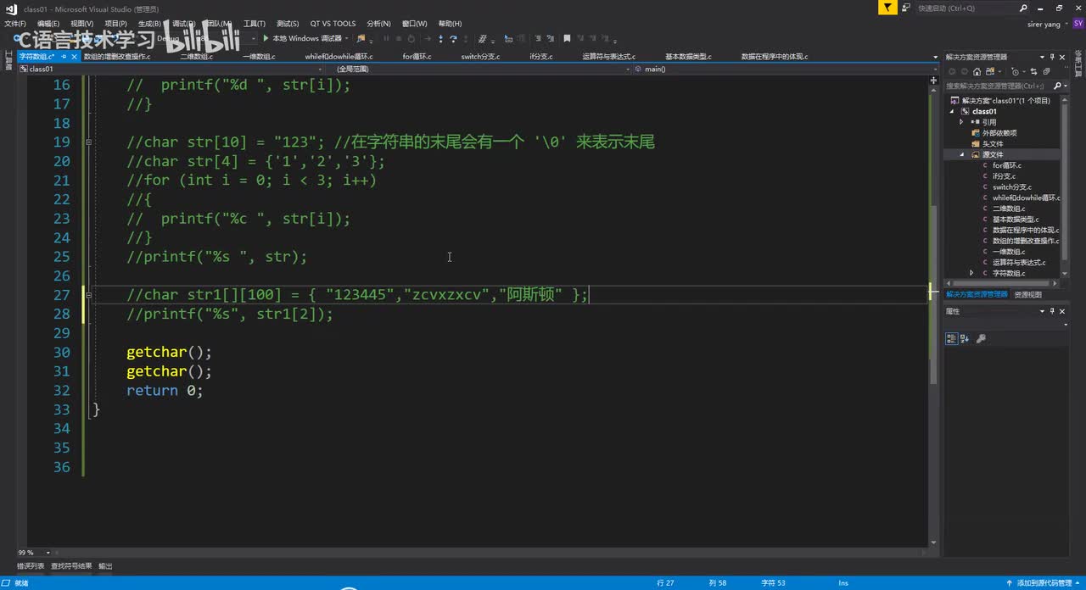The image size is (1086, 590).
Task: Click the green start debugging arrow
Action: coord(266,38)
